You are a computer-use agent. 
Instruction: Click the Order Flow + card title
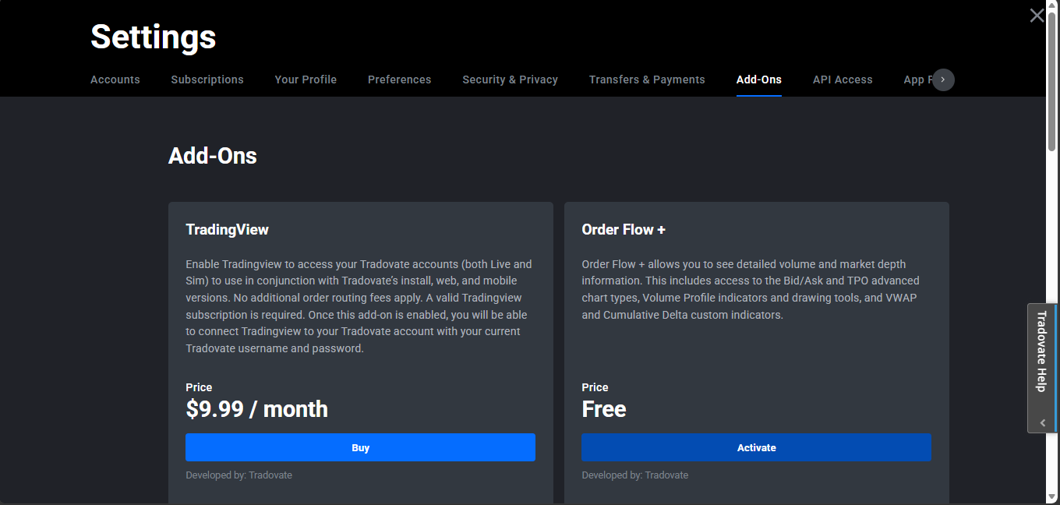pyautogui.click(x=624, y=229)
